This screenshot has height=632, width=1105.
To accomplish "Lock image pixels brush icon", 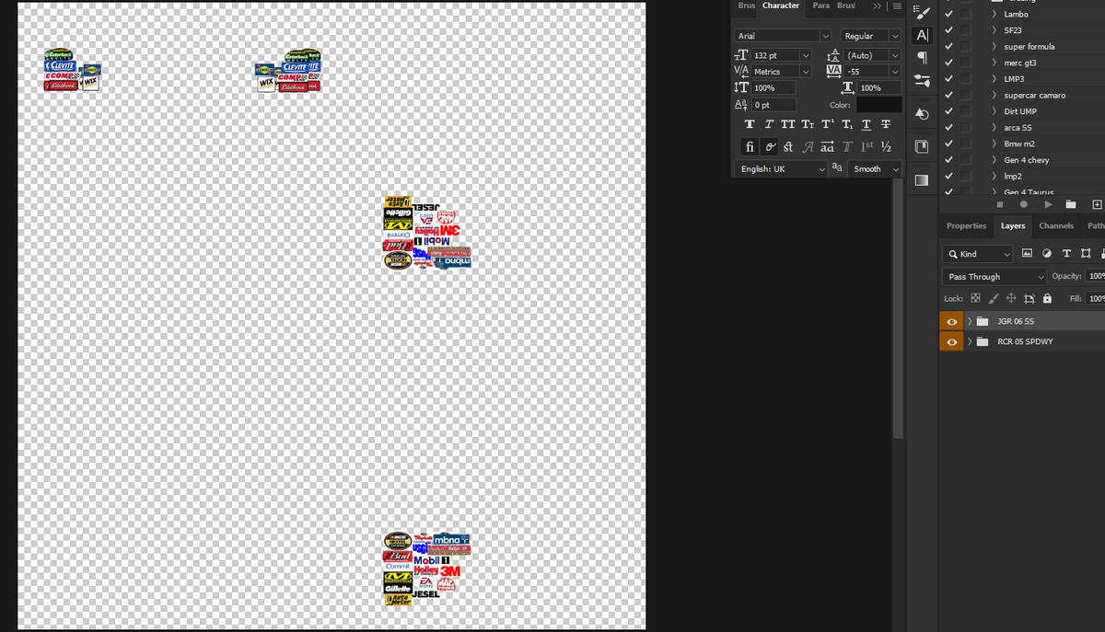I will click(994, 299).
